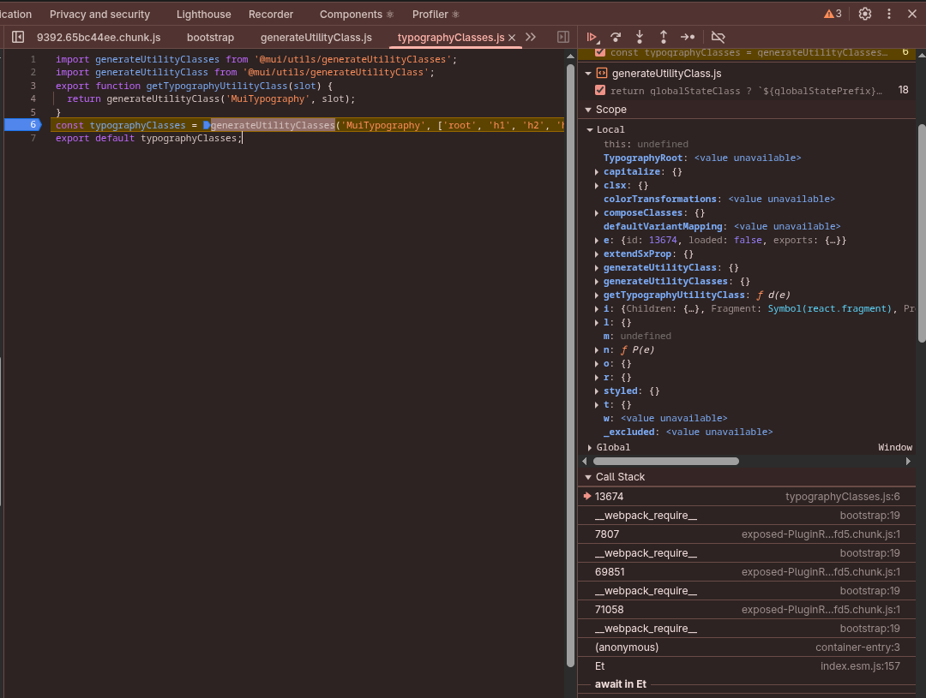Select the 7807 call stack frame
926x698 pixels.
pos(607,534)
